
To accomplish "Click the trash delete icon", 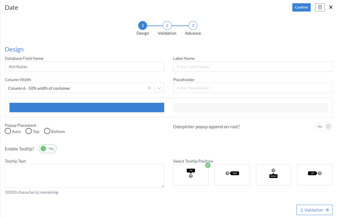I will coord(319,7).
